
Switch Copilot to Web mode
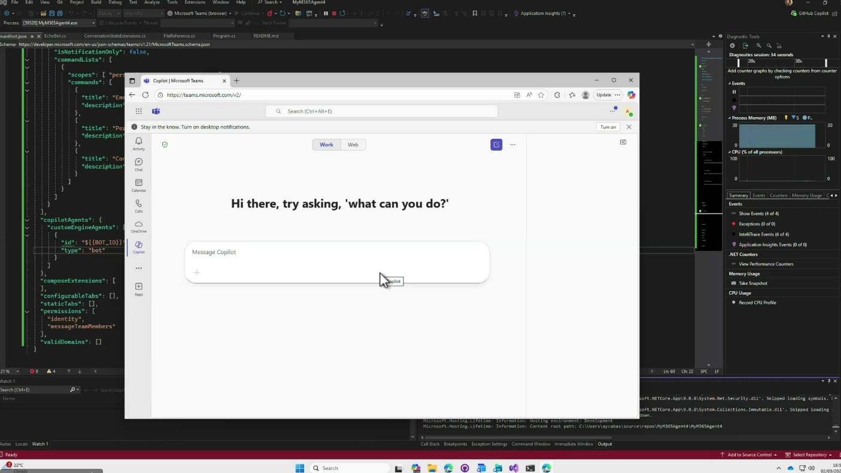point(353,145)
